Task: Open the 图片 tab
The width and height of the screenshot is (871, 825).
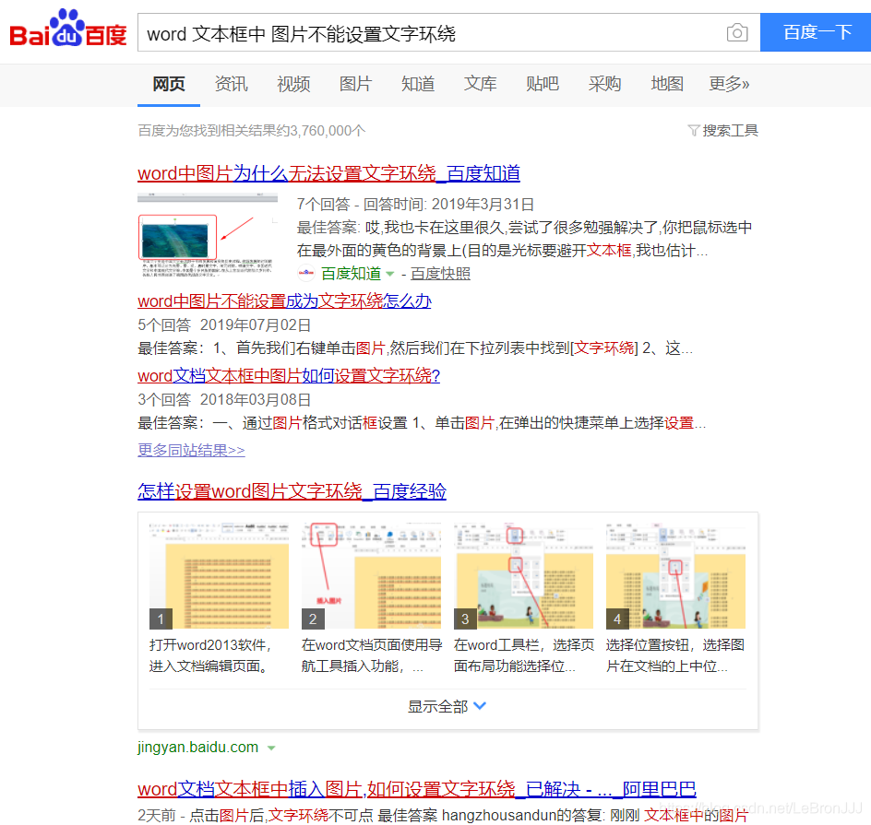Action: 355,84
